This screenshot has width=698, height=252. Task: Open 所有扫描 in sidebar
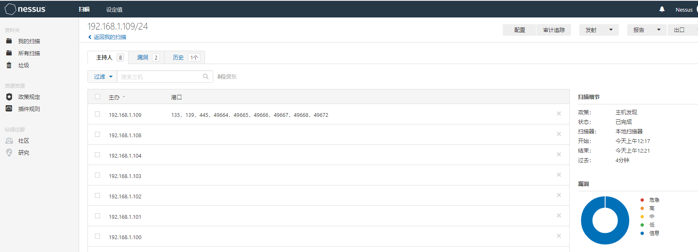pyautogui.click(x=29, y=53)
